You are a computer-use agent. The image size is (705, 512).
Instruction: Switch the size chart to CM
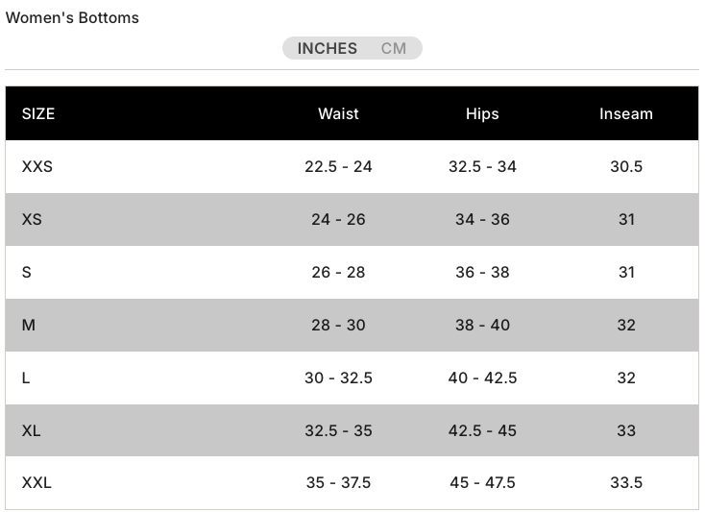click(394, 48)
